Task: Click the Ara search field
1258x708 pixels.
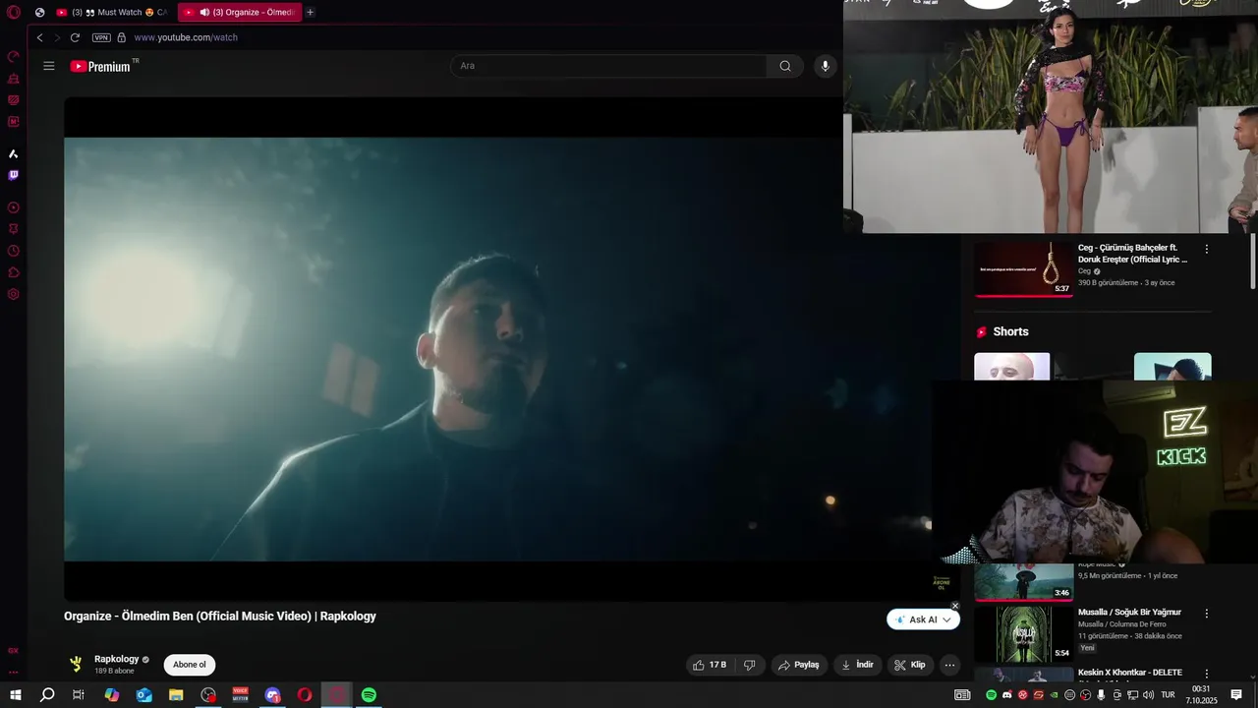Action: (609, 66)
